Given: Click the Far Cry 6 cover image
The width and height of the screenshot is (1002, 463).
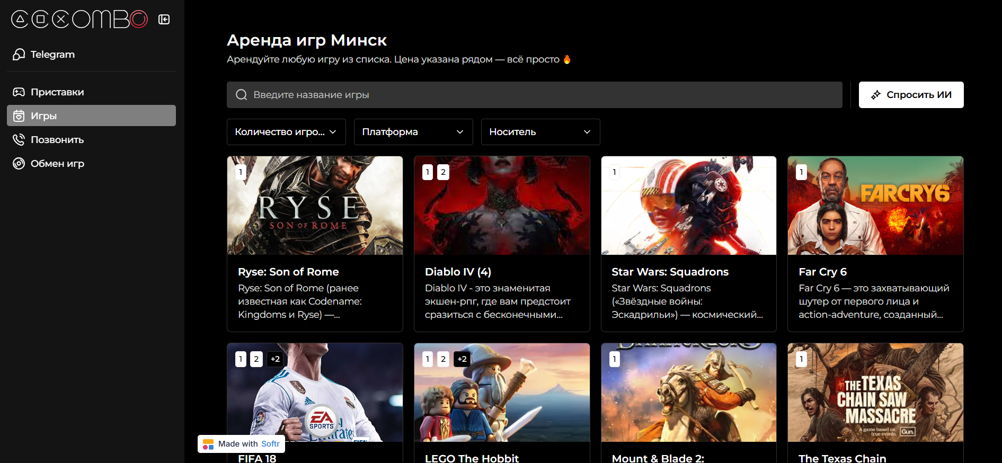Looking at the screenshot, I should (x=875, y=206).
